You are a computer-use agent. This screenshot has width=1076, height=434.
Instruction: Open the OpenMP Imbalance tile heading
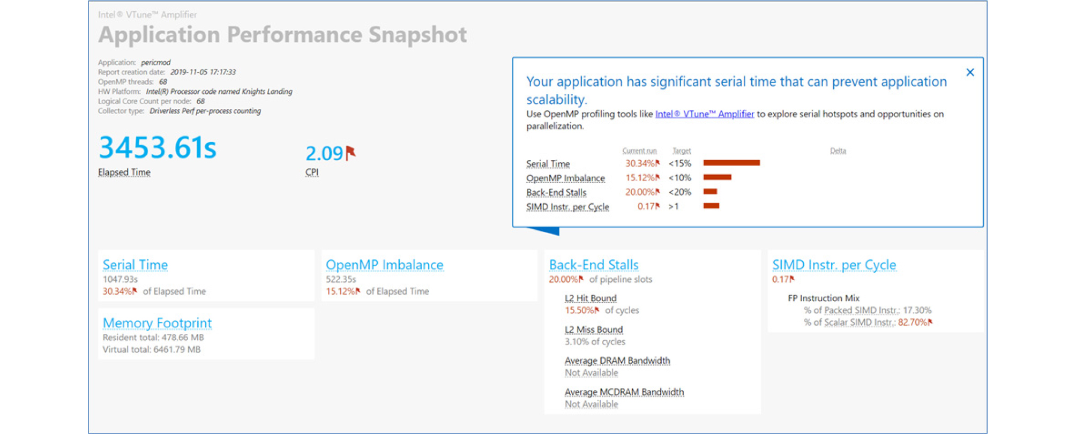[384, 265]
